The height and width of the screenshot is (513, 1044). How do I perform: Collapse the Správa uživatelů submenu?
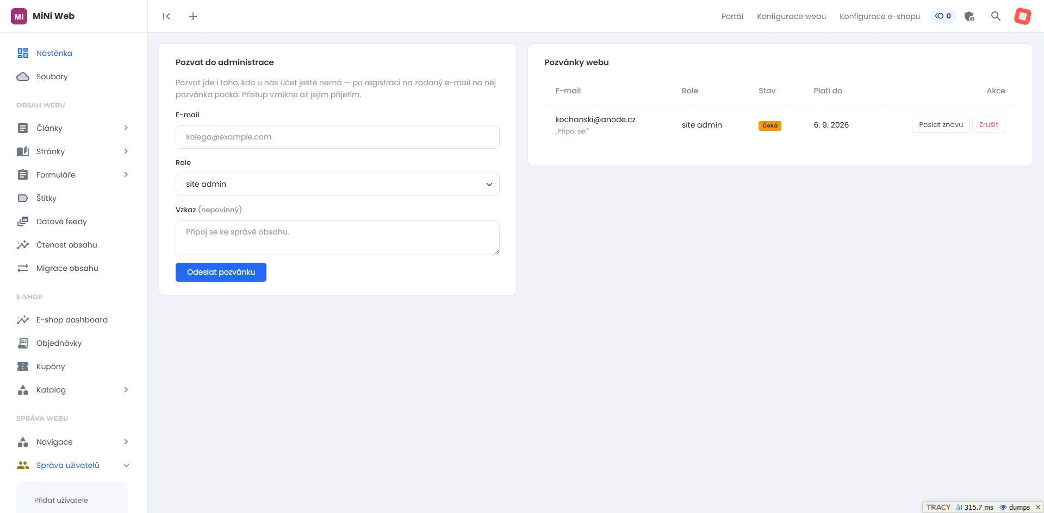[x=126, y=466]
